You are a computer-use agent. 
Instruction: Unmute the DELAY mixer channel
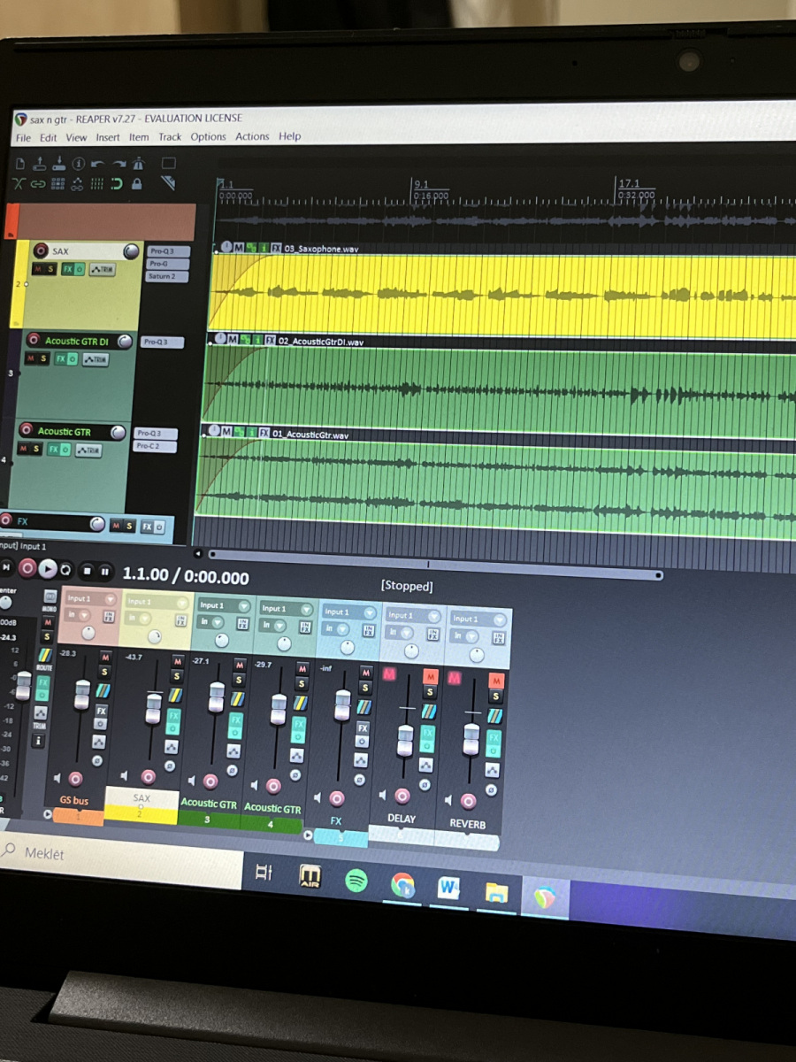click(x=431, y=677)
